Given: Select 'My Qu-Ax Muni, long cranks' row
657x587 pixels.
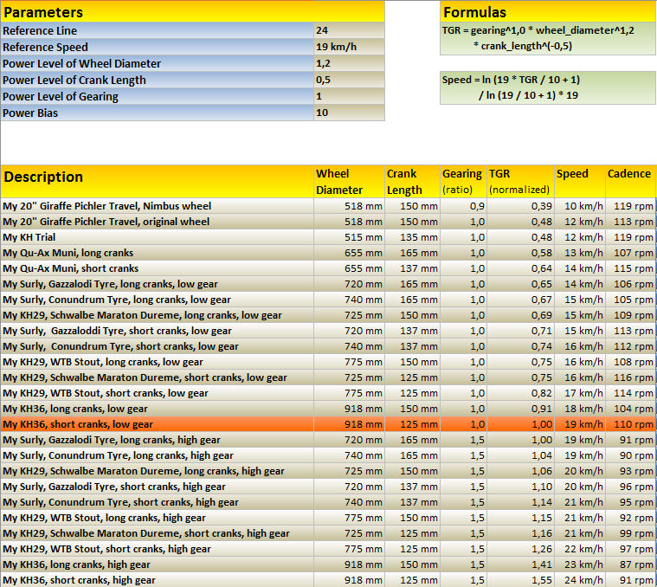Looking at the screenshot, I should pos(157,253).
